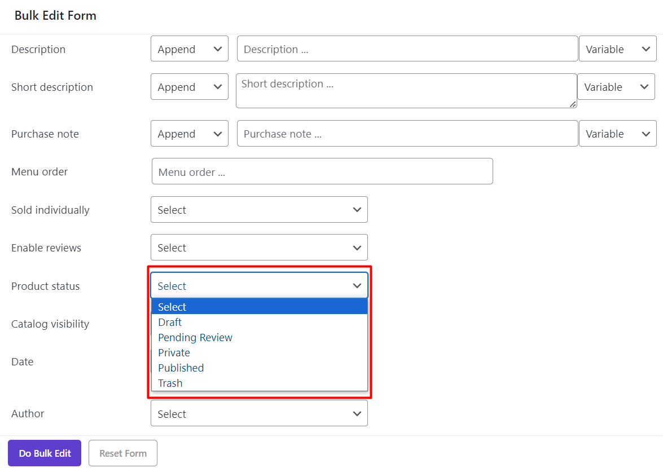Pick Trash from the status options

click(170, 383)
